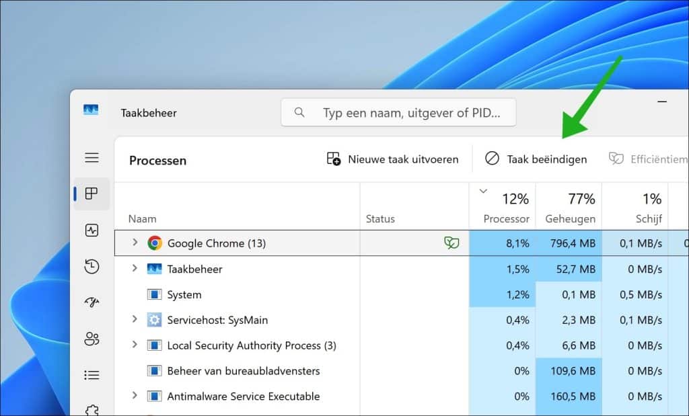Open the Details sidebar icon
Image resolution: width=689 pixels, height=416 pixels.
pos(92,374)
